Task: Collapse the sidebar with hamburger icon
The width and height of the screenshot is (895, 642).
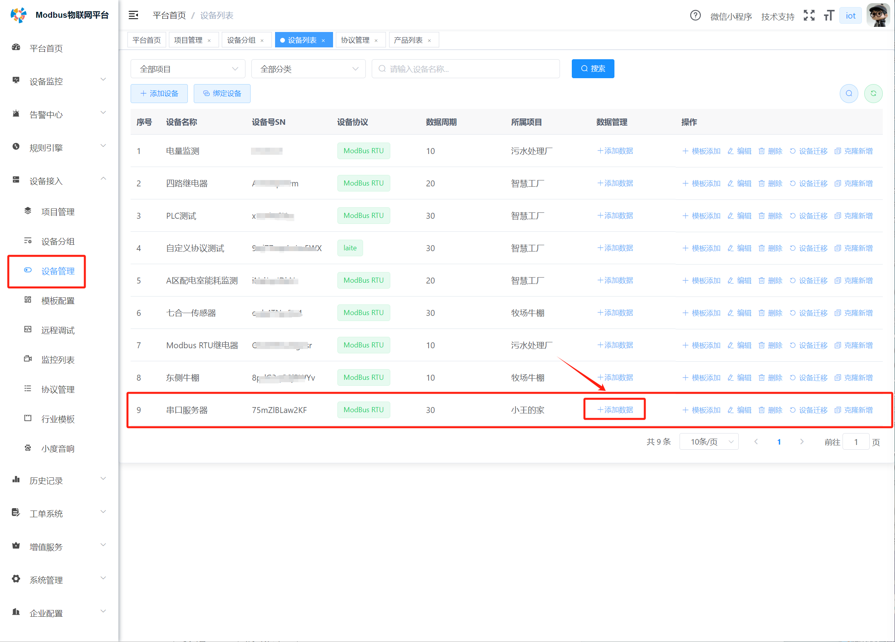Action: (133, 15)
